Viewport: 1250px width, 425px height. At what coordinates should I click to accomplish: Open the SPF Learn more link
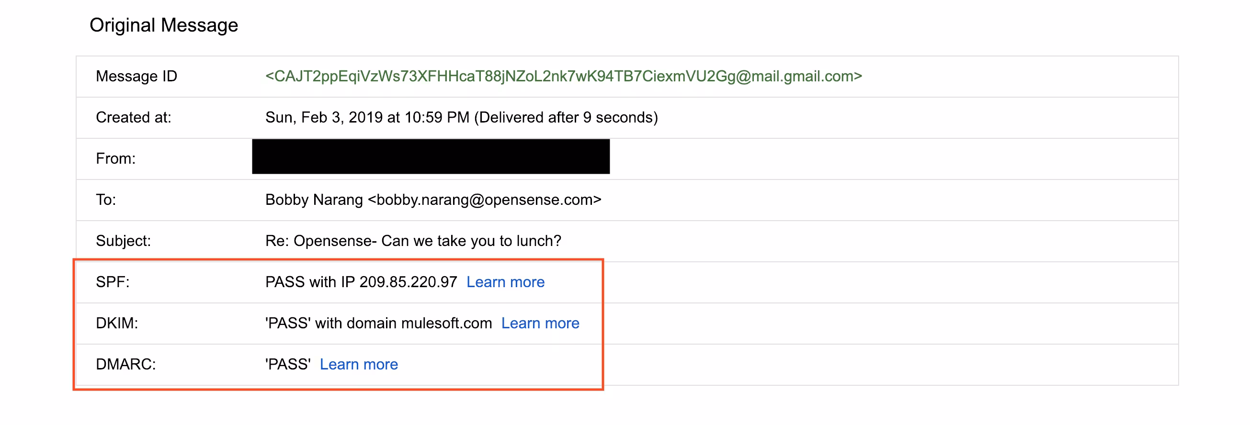click(x=505, y=282)
